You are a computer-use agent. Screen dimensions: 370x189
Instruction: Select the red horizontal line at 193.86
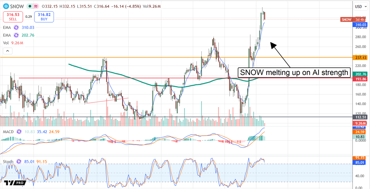(x=185, y=78)
